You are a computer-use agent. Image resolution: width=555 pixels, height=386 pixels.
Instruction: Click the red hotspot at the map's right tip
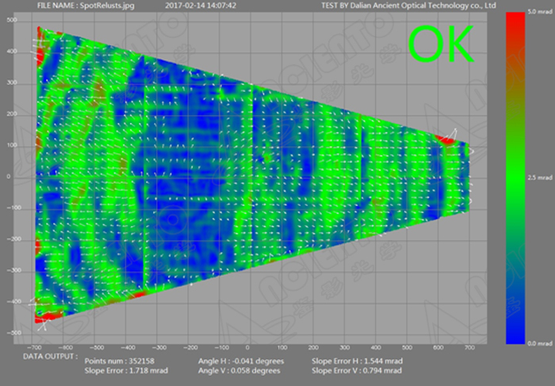tap(448, 140)
